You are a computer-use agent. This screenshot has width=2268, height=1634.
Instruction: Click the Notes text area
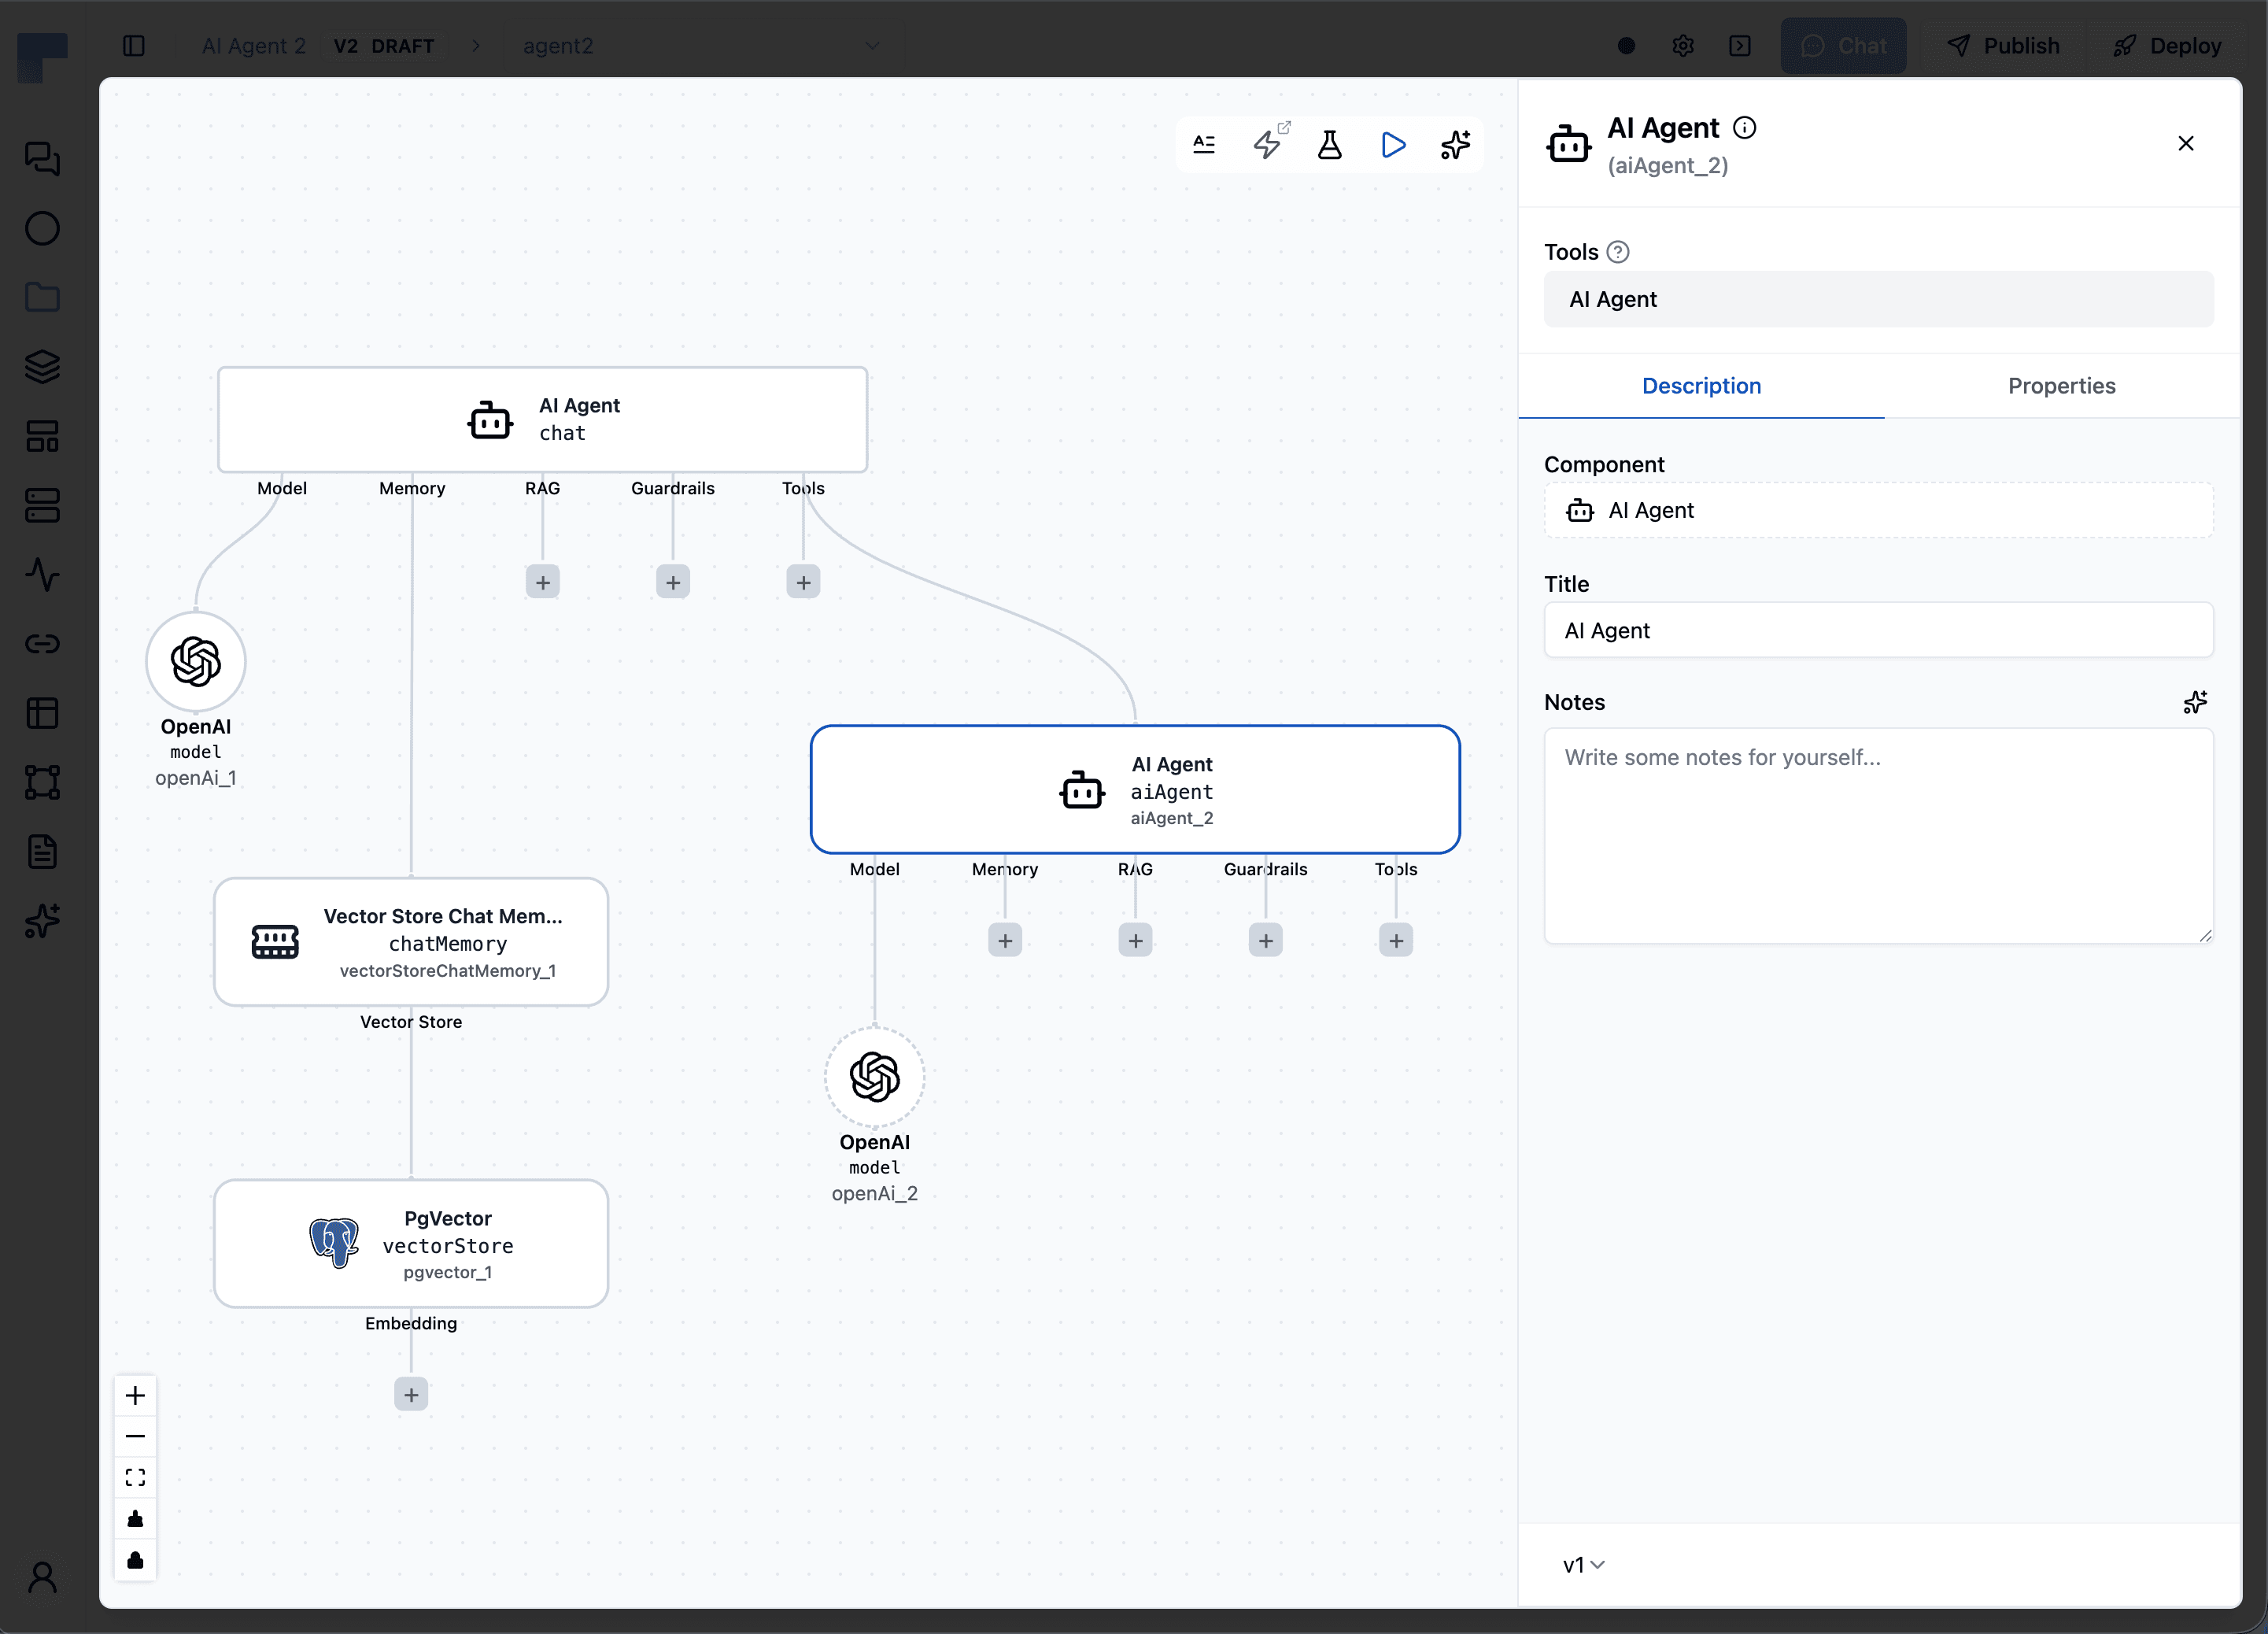(x=1878, y=836)
